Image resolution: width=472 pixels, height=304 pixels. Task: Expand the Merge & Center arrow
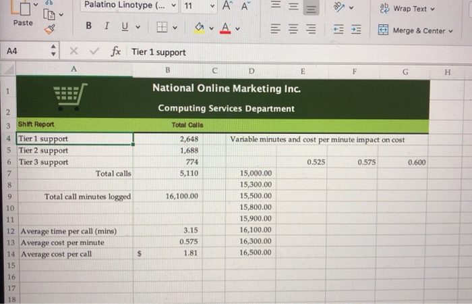[450, 31]
